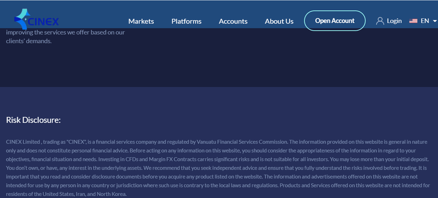The width and height of the screenshot is (438, 198).
Task: Click the Risk Disclosure heading
Action: point(33,120)
